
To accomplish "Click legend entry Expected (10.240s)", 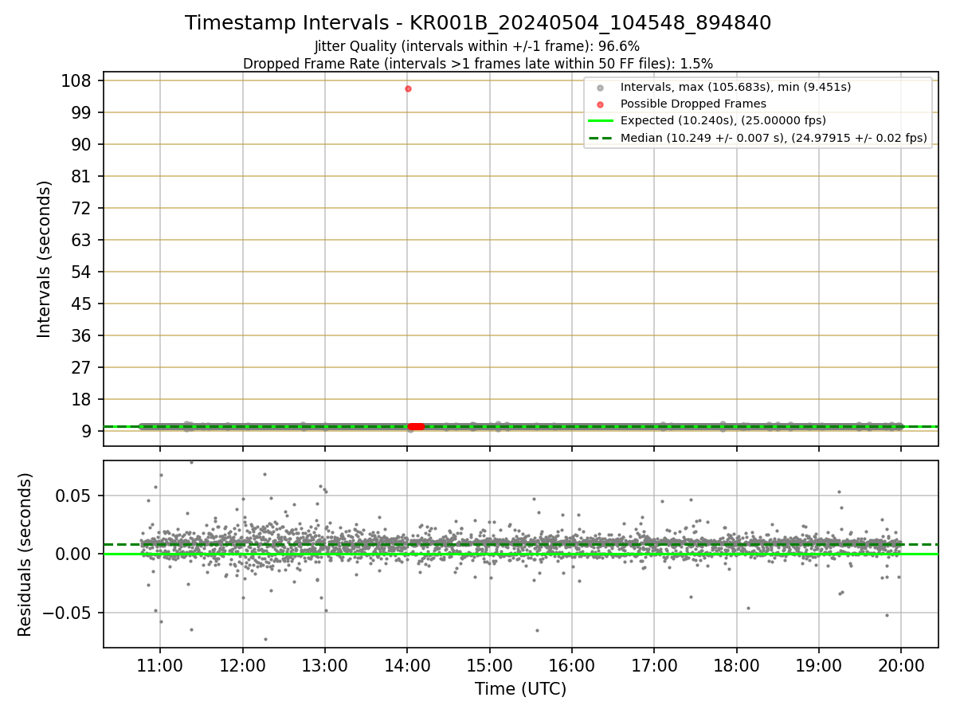I will (723, 120).
